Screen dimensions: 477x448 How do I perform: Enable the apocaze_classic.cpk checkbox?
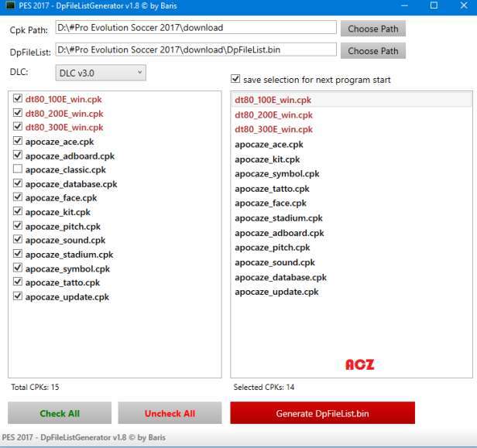pos(17,169)
